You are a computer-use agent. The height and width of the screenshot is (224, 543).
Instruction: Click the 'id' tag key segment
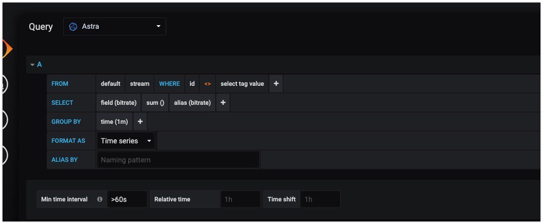click(192, 84)
